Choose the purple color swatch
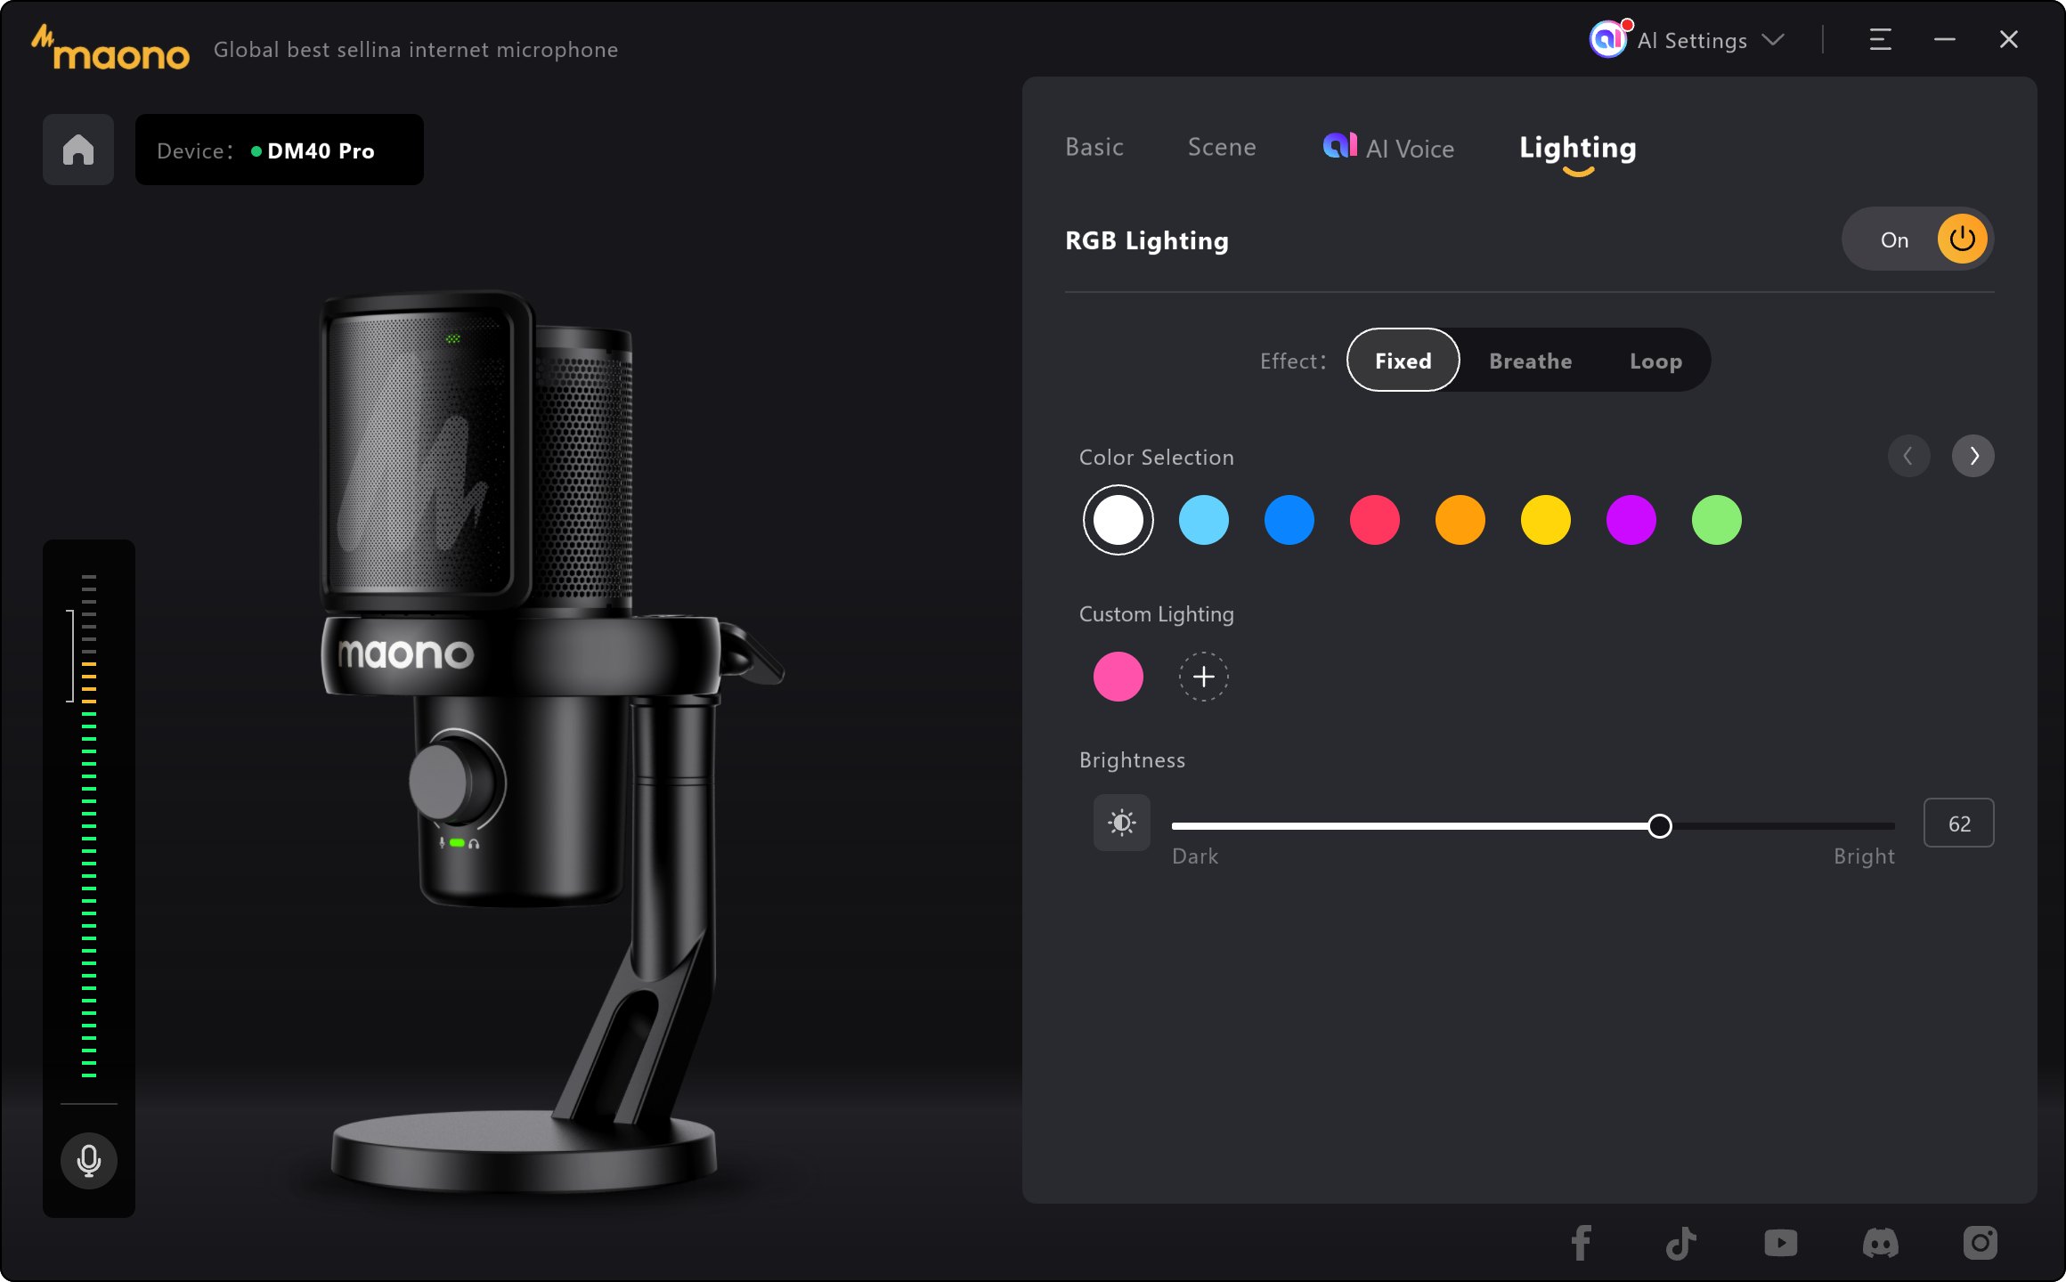This screenshot has width=2066, height=1282. pyautogui.click(x=1631, y=520)
